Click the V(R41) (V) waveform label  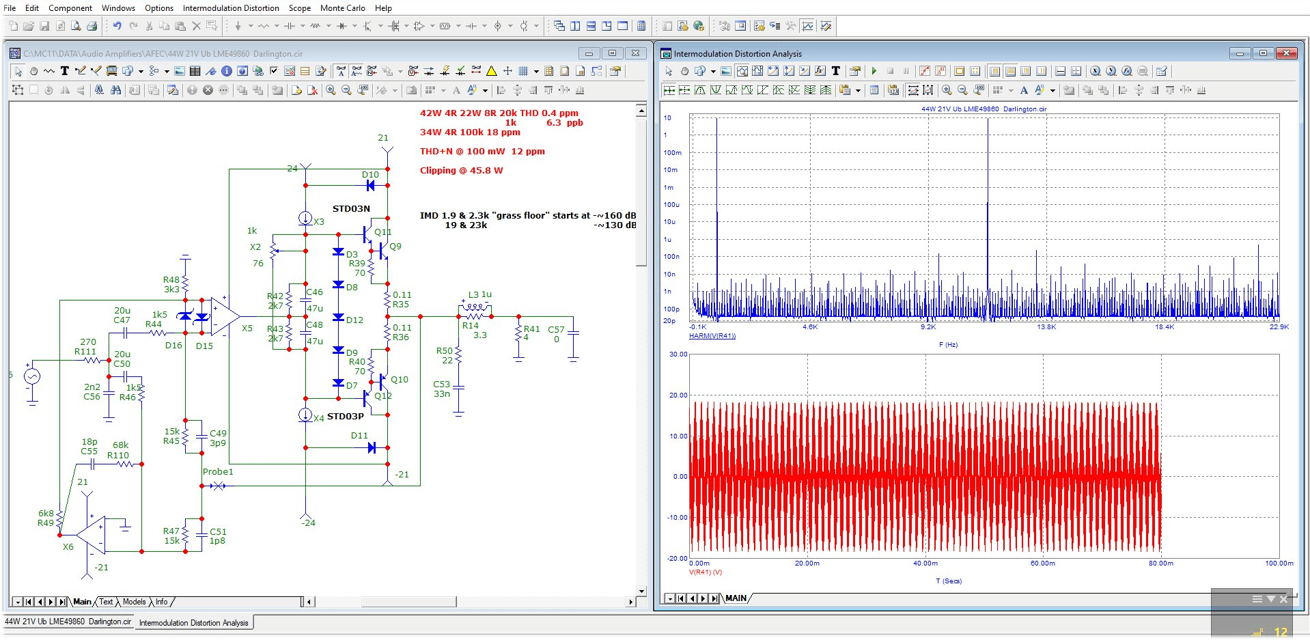705,572
